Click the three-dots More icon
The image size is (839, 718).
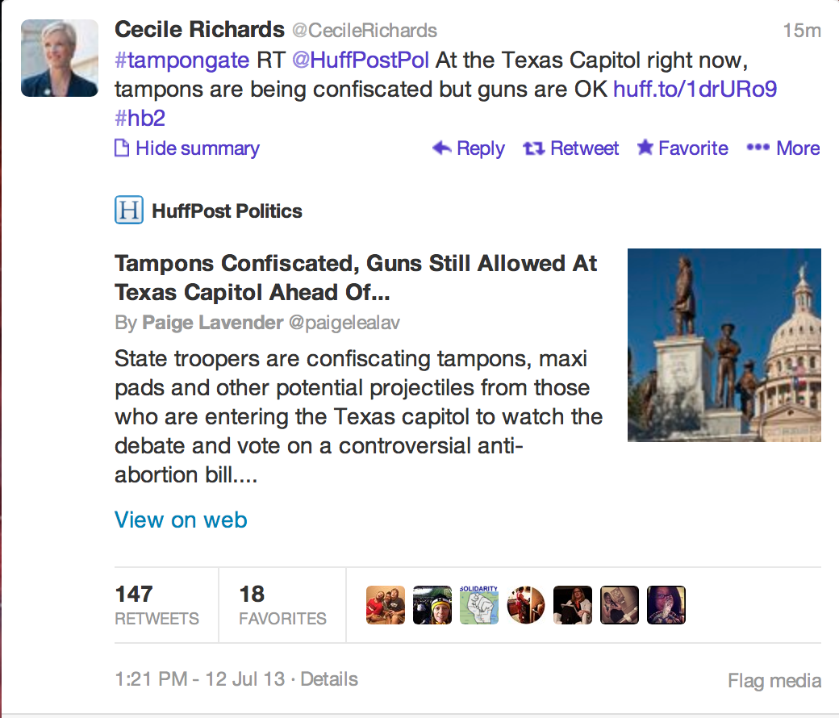pyautogui.click(x=758, y=148)
